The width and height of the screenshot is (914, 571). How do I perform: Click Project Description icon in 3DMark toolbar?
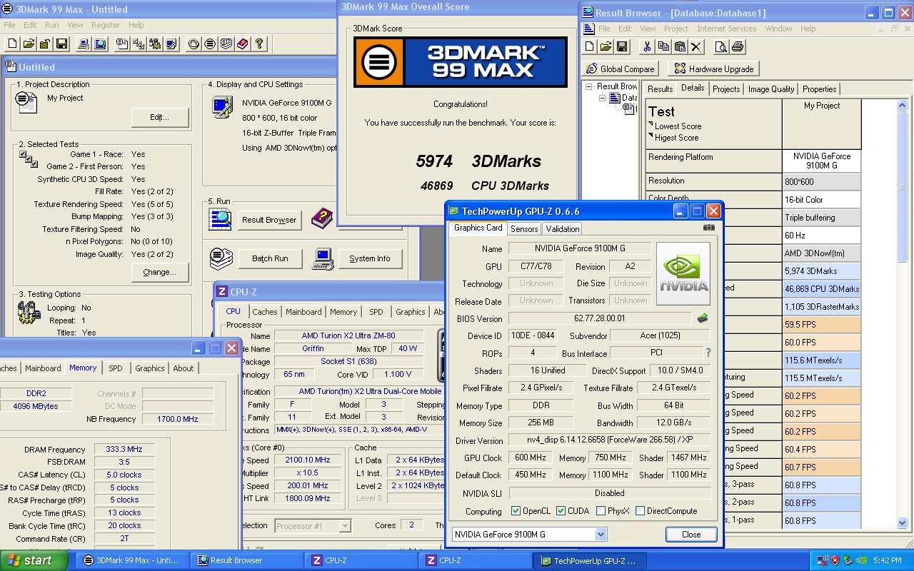click(x=122, y=44)
